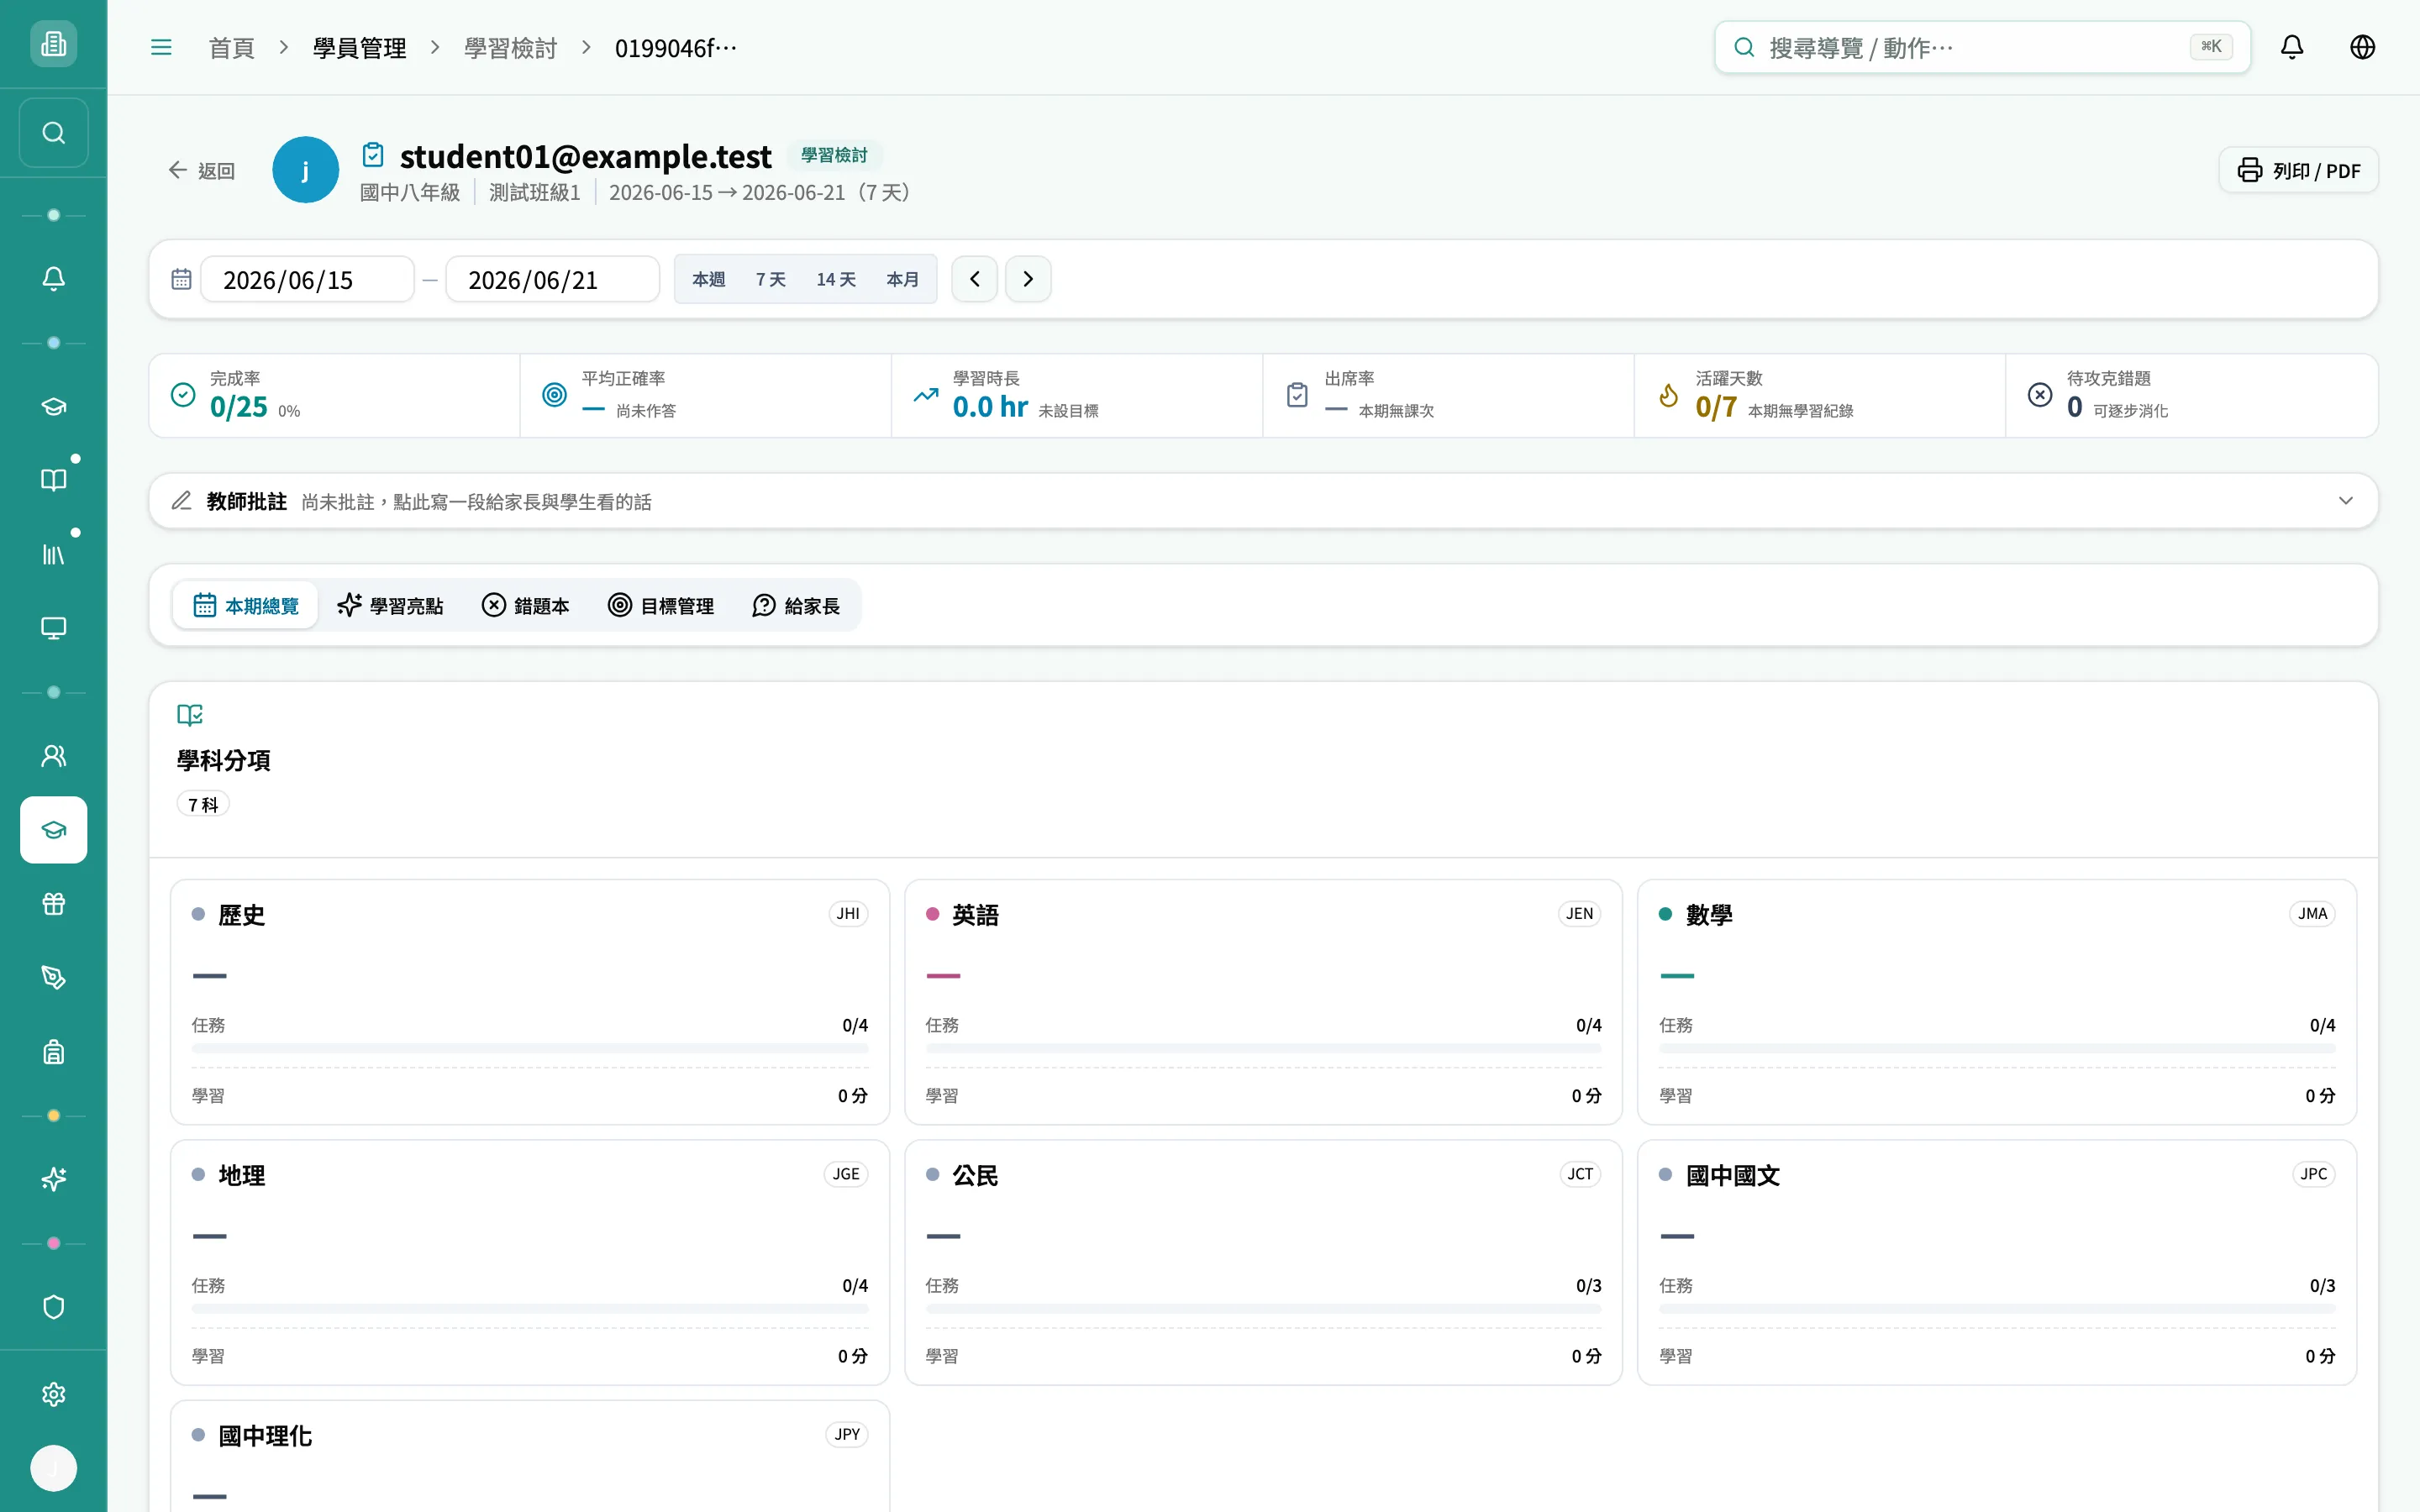Open the language globe icon
The width and height of the screenshot is (2420, 1512).
click(2362, 47)
